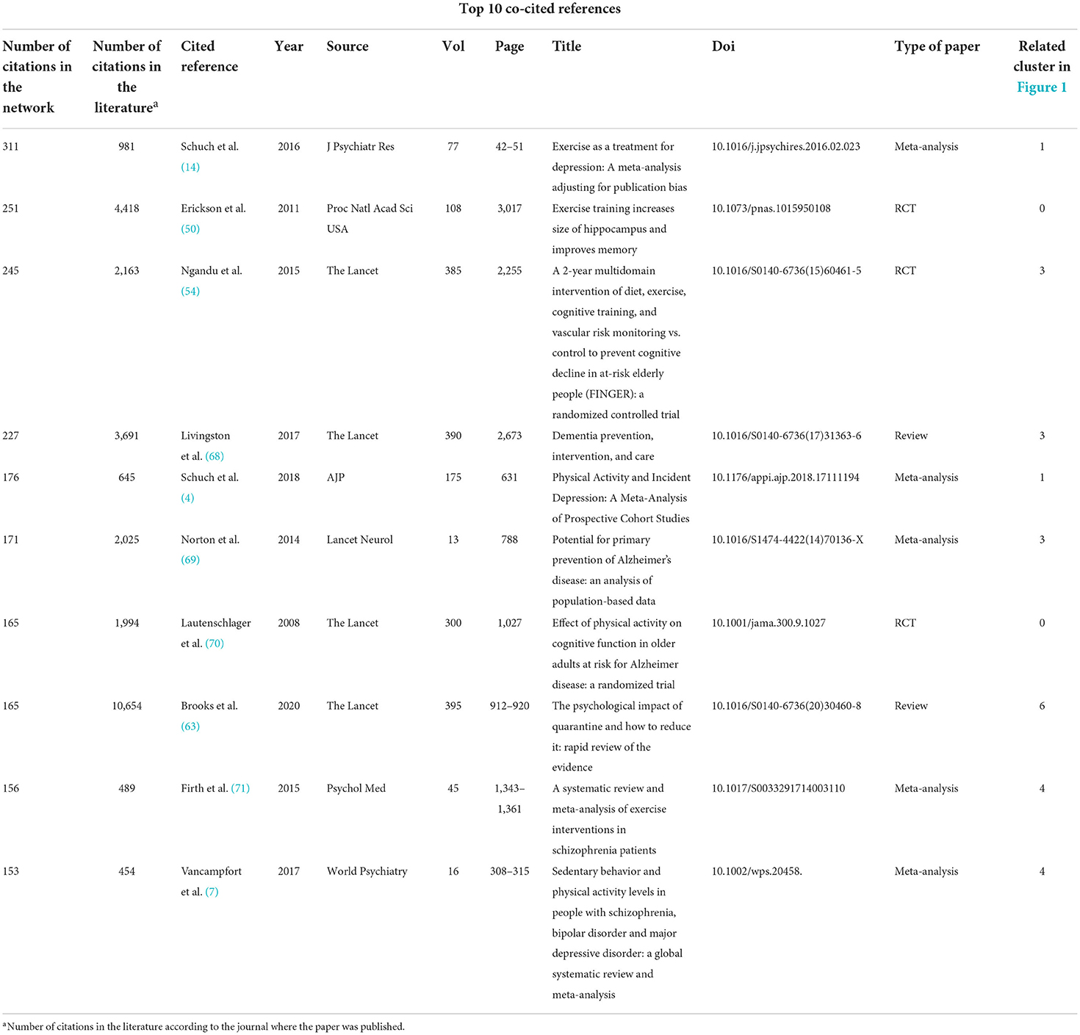Select source 'J Psychiatr Res'
Image resolution: width=1080 pixels, height=1035 pixels.
pos(360,147)
